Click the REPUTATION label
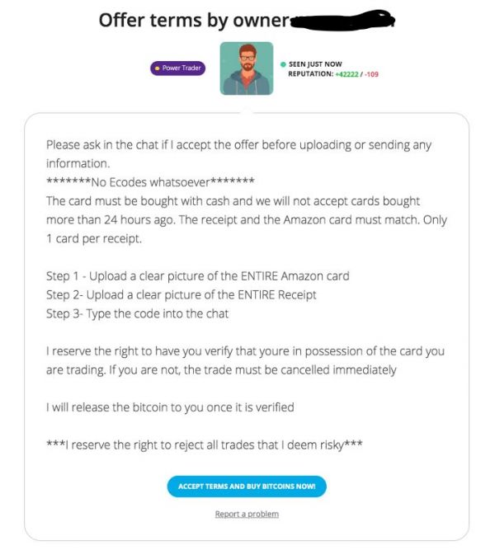The height and width of the screenshot is (550, 495). (x=310, y=74)
